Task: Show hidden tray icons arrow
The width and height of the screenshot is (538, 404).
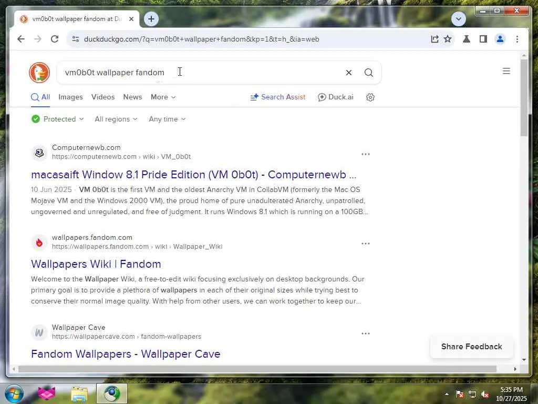Action: coord(447,394)
